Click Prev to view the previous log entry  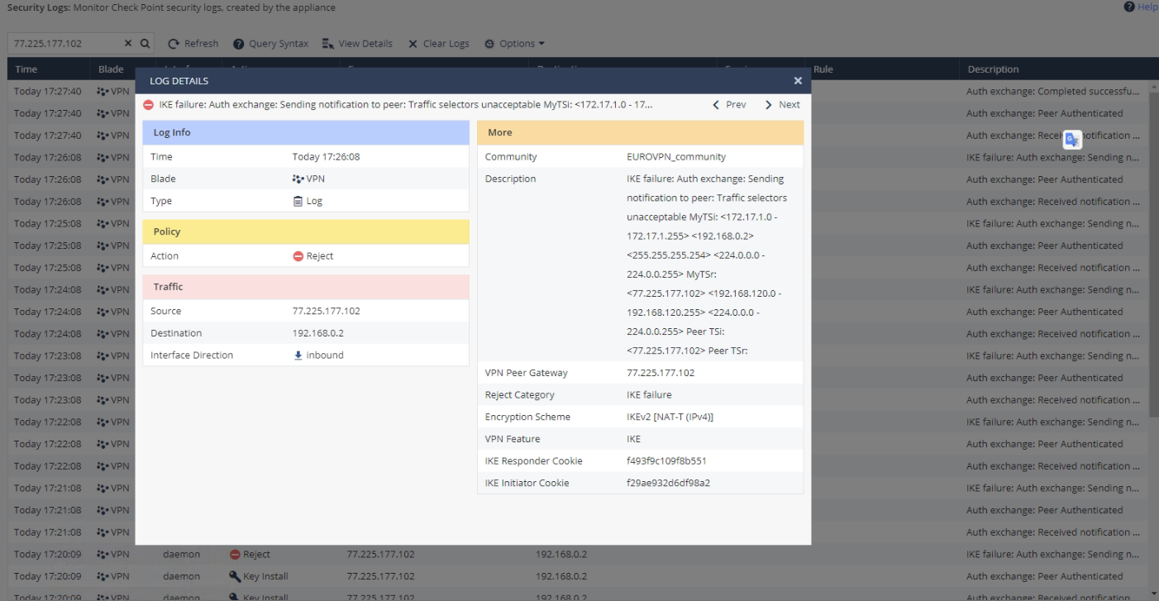(x=731, y=104)
